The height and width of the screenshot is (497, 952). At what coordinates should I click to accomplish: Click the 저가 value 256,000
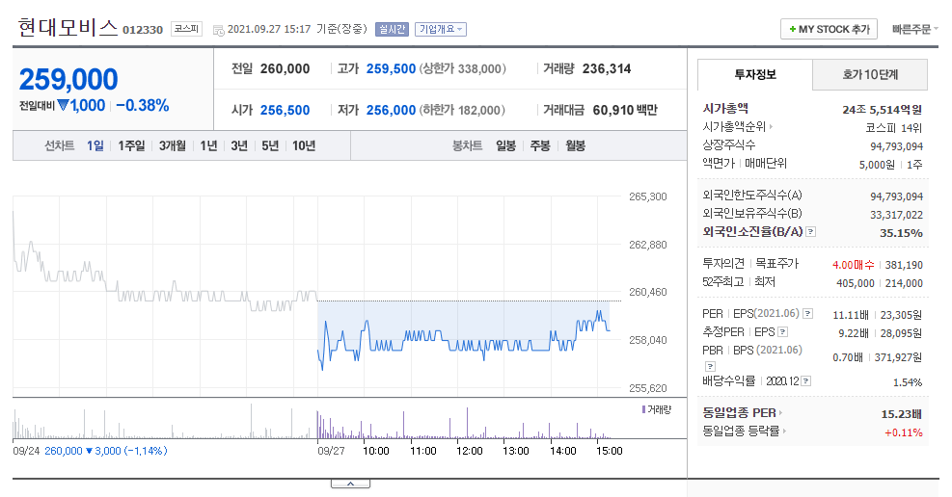click(391, 111)
